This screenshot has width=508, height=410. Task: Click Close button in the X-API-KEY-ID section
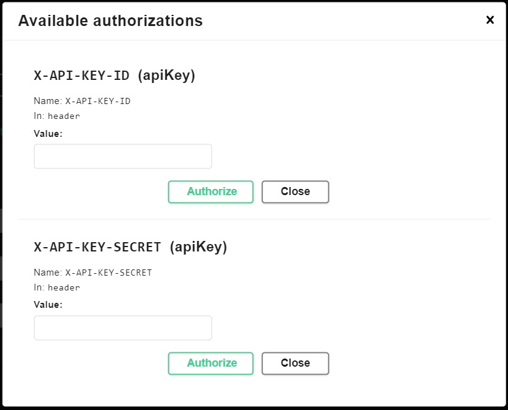(x=295, y=192)
